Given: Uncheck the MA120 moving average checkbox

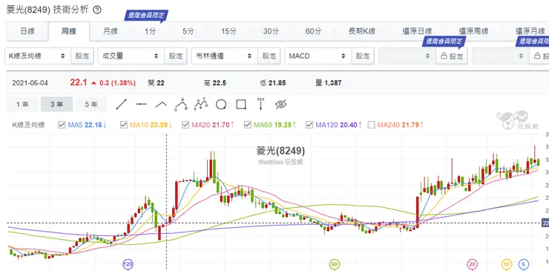Looking at the screenshot, I should (309, 125).
